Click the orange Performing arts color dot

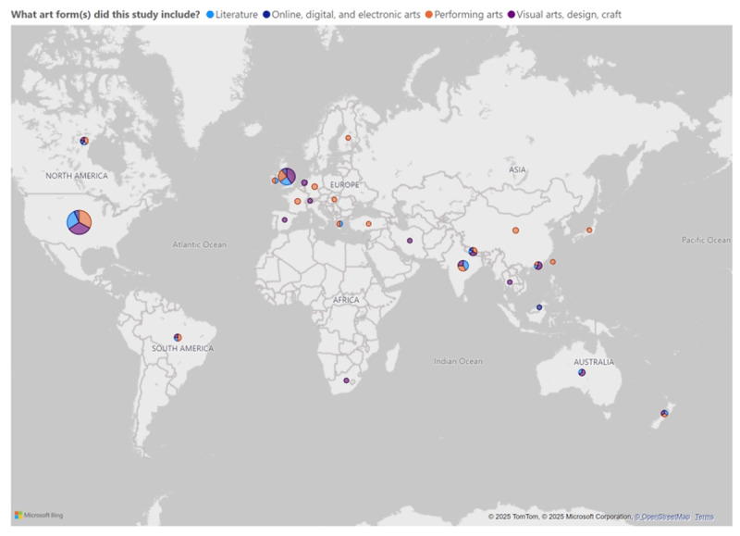431,14
